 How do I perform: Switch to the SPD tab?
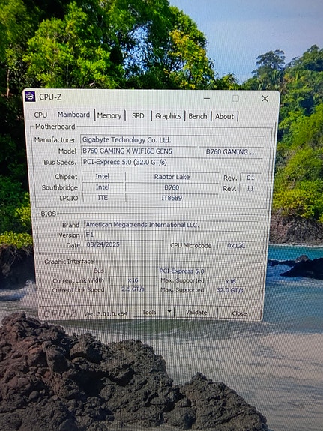(138, 116)
